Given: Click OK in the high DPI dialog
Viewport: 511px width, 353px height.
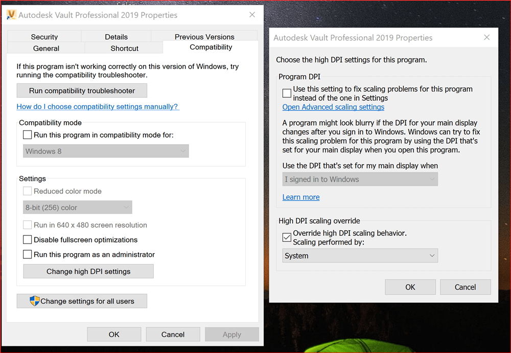Looking at the screenshot, I should click(410, 287).
